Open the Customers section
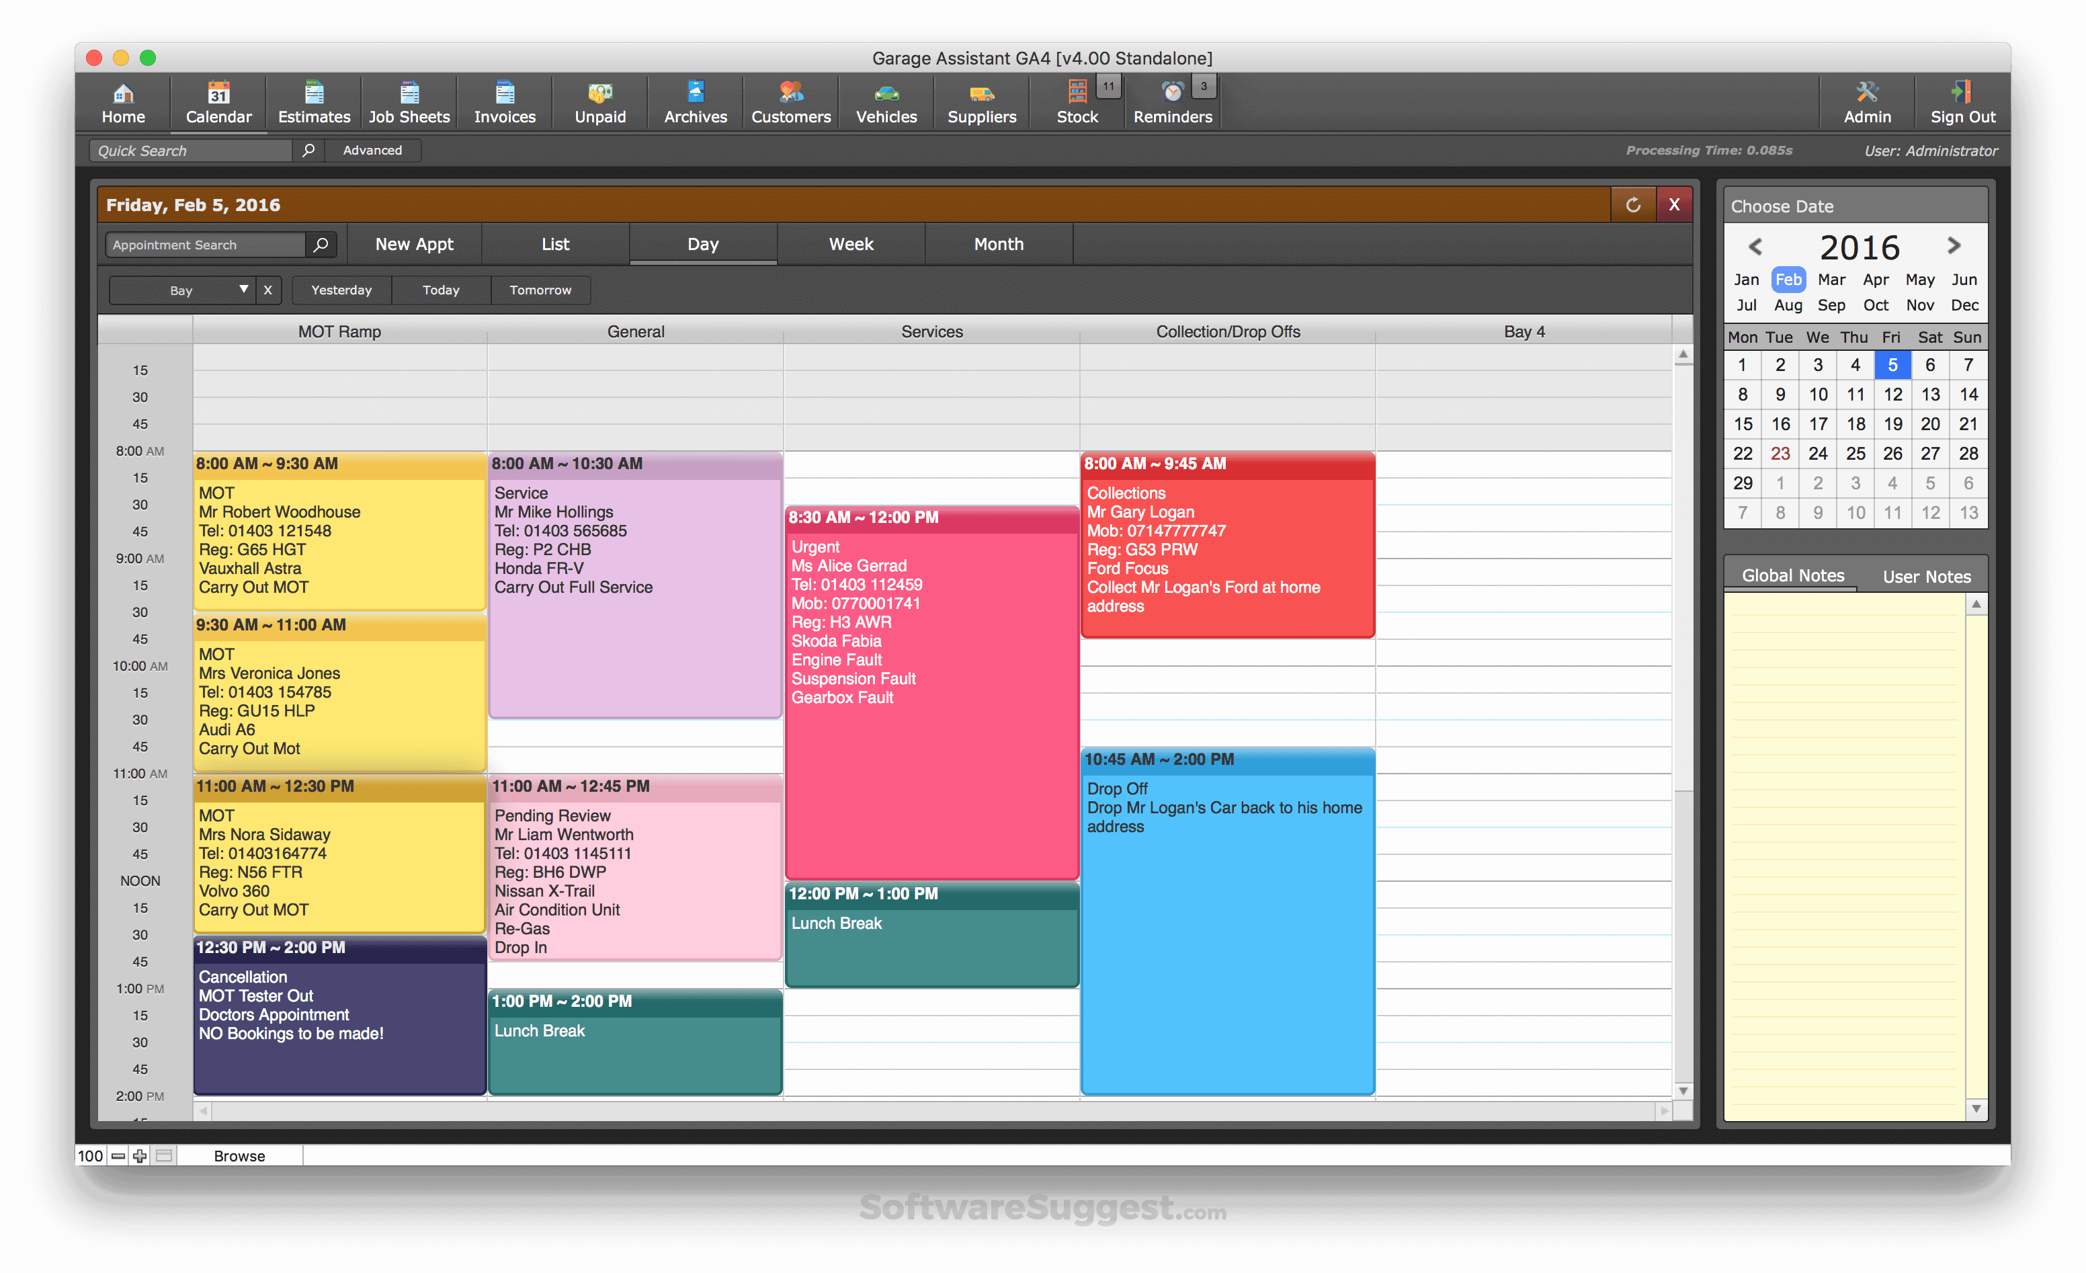 pyautogui.click(x=790, y=101)
